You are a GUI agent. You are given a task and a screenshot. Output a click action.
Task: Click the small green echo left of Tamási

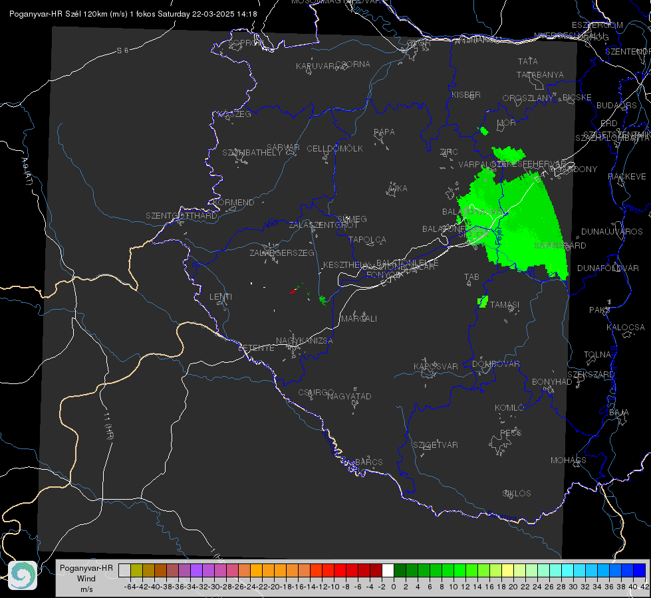(483, 302)
